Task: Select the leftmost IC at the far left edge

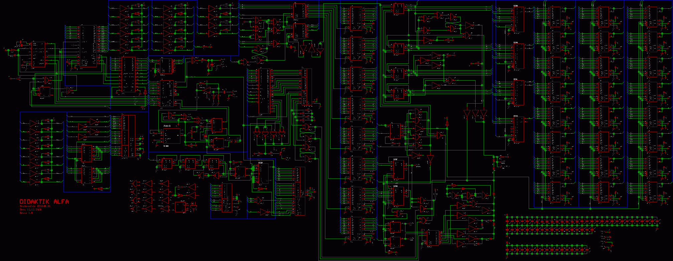Action: click(38, 54)
